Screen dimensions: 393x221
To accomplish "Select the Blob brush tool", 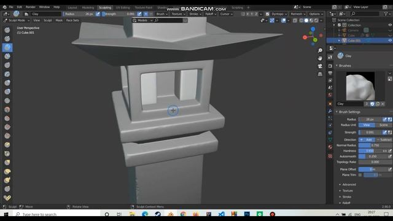I will click(7, 91).
